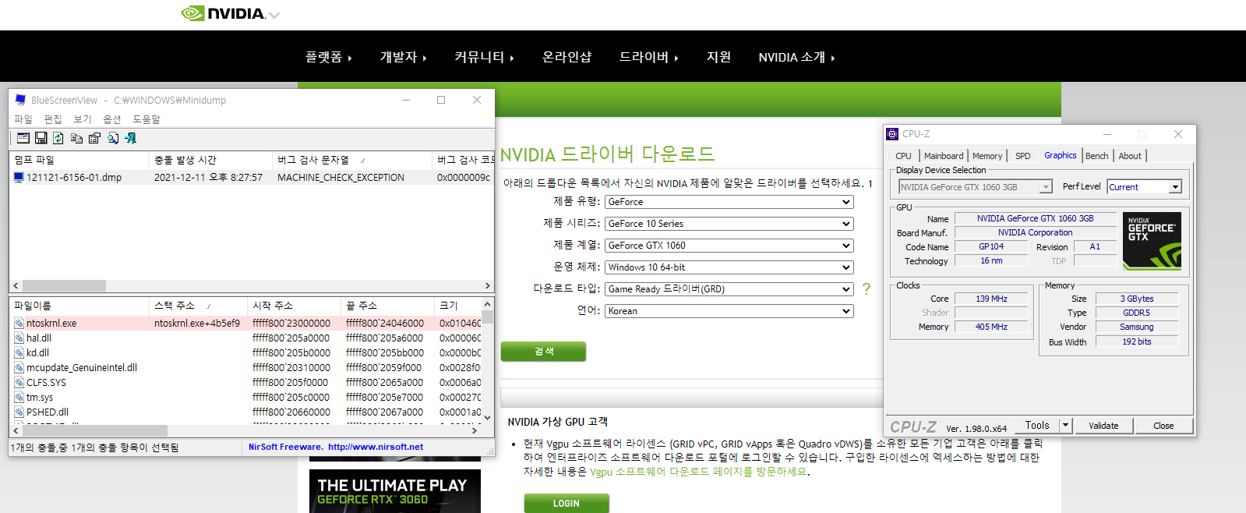Expand the chevron beside the NVIDIA logo

[x=274, y=15]
